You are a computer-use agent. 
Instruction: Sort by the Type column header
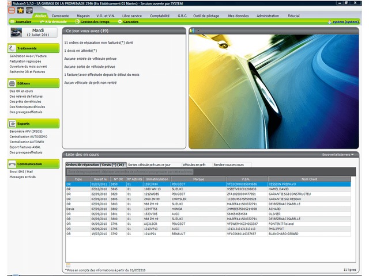coord(78,179)
